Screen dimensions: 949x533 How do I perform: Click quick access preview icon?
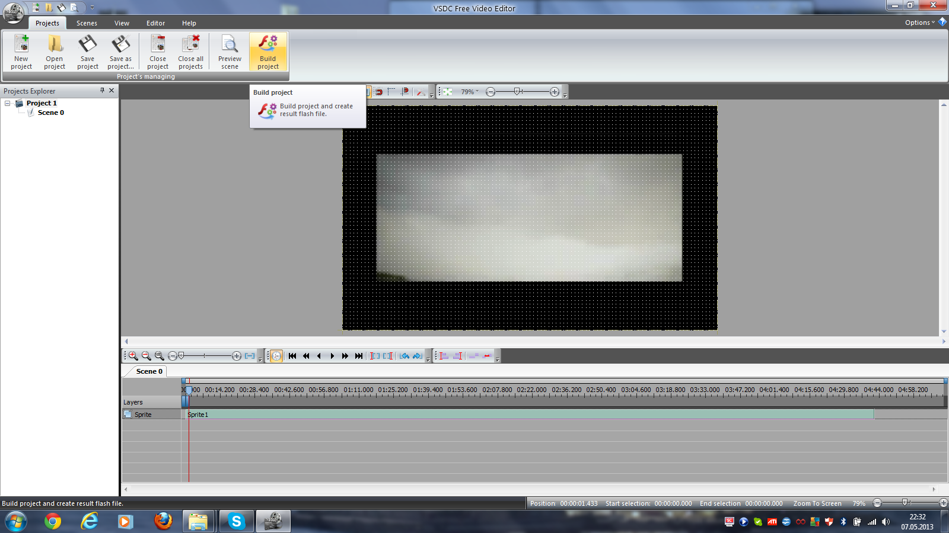(74, 8)
